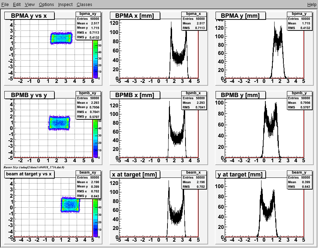The width and height of the screenshot is (318, 248).
Task: Click the 2D beam spot in BPMA y vs x
Action: tap(61, 38)
